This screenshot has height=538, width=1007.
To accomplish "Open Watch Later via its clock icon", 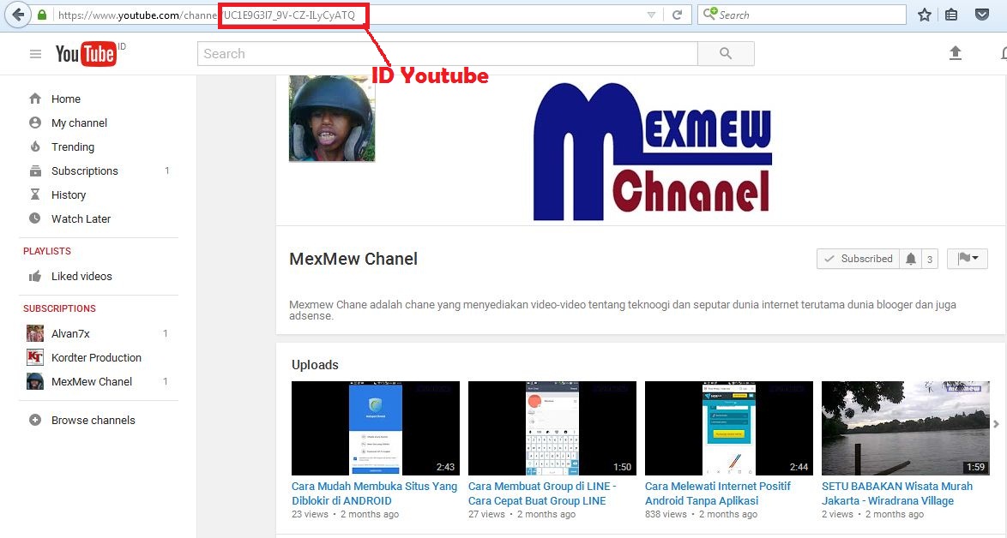I will [x=33, y=218].
